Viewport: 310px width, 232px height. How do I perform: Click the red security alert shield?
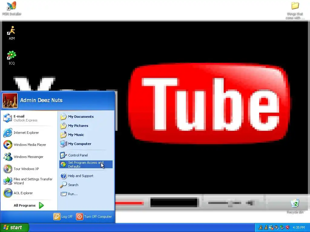[x=288, y=227]
